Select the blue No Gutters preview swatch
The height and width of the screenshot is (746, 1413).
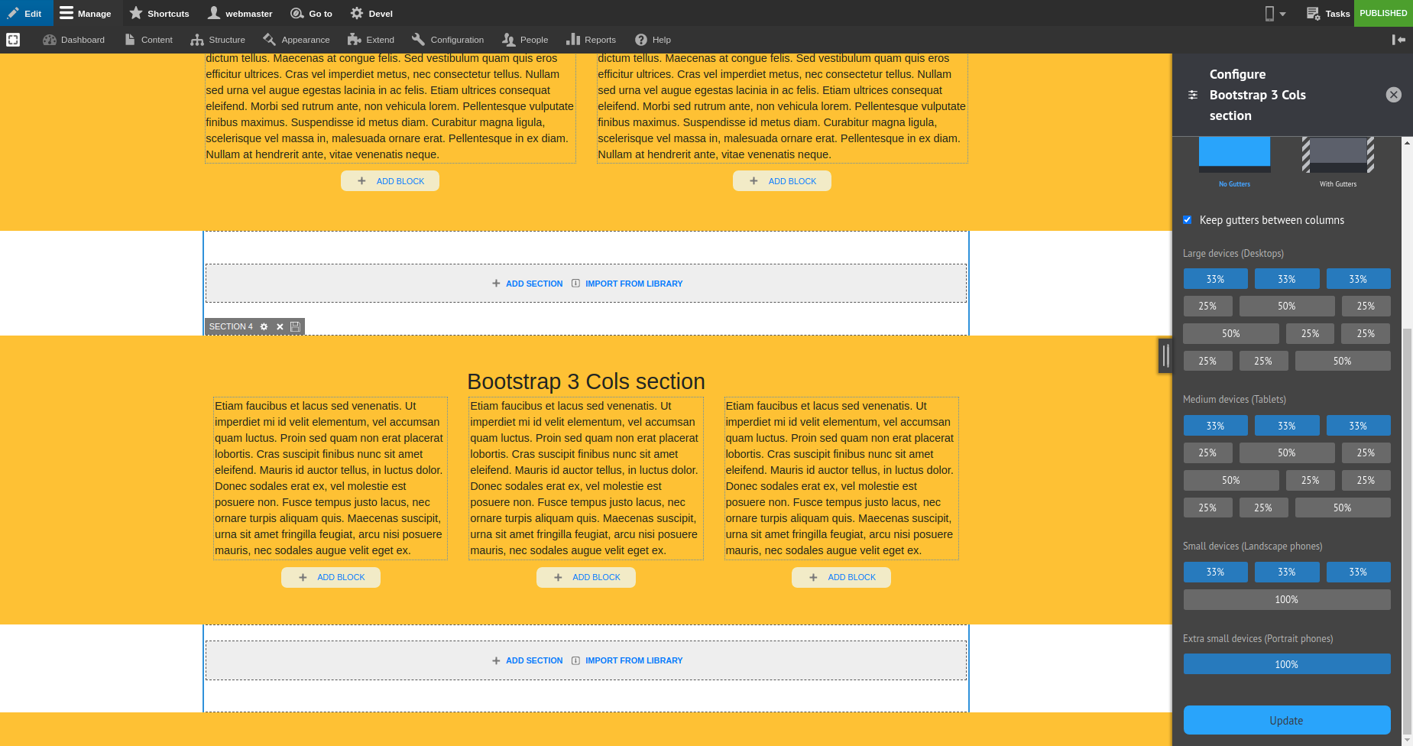[1234, 153]
